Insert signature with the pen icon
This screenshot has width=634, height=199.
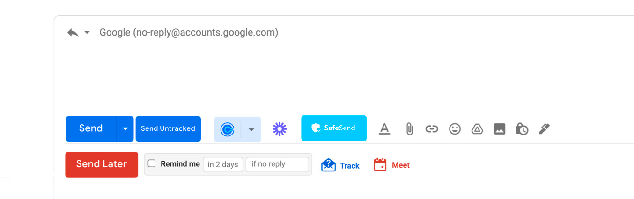(x=544, y=129)
